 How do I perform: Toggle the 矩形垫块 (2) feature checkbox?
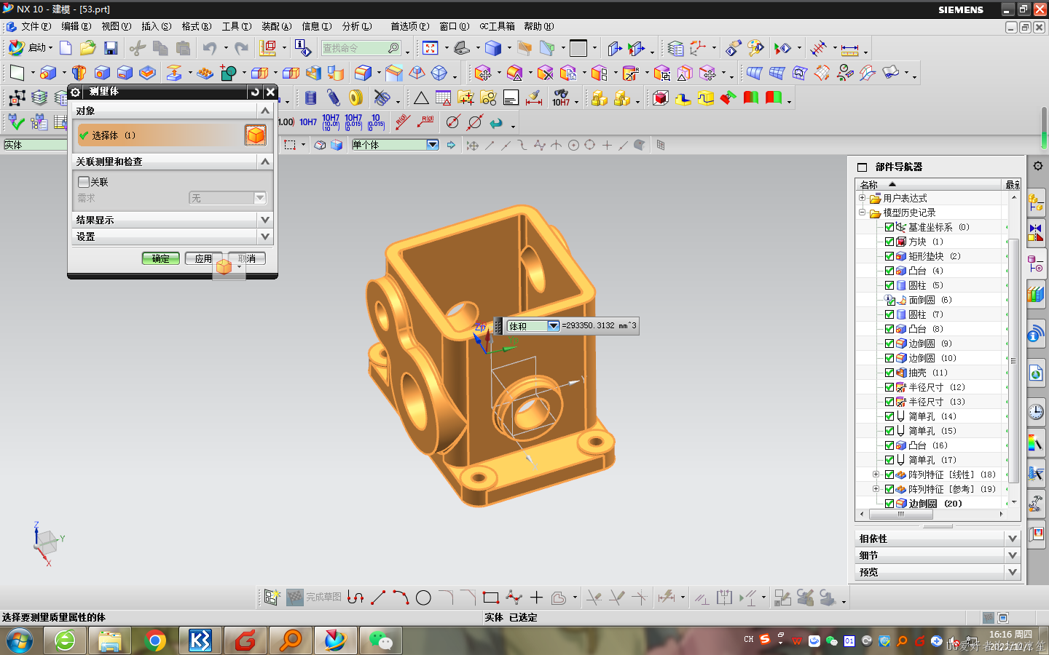pos(889,256)
